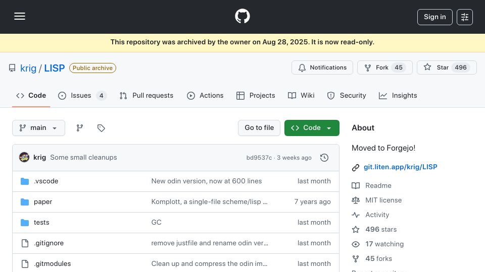Open git.liten.app/krig/LISP link

400,167
